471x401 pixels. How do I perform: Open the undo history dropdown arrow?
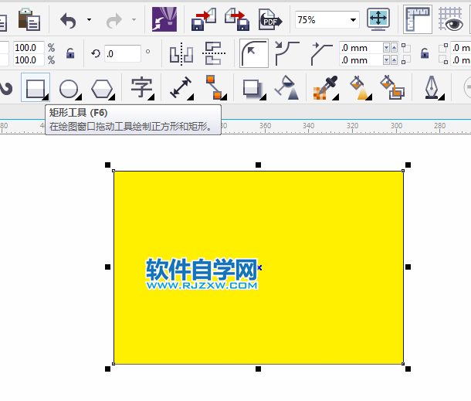point(89,20)
